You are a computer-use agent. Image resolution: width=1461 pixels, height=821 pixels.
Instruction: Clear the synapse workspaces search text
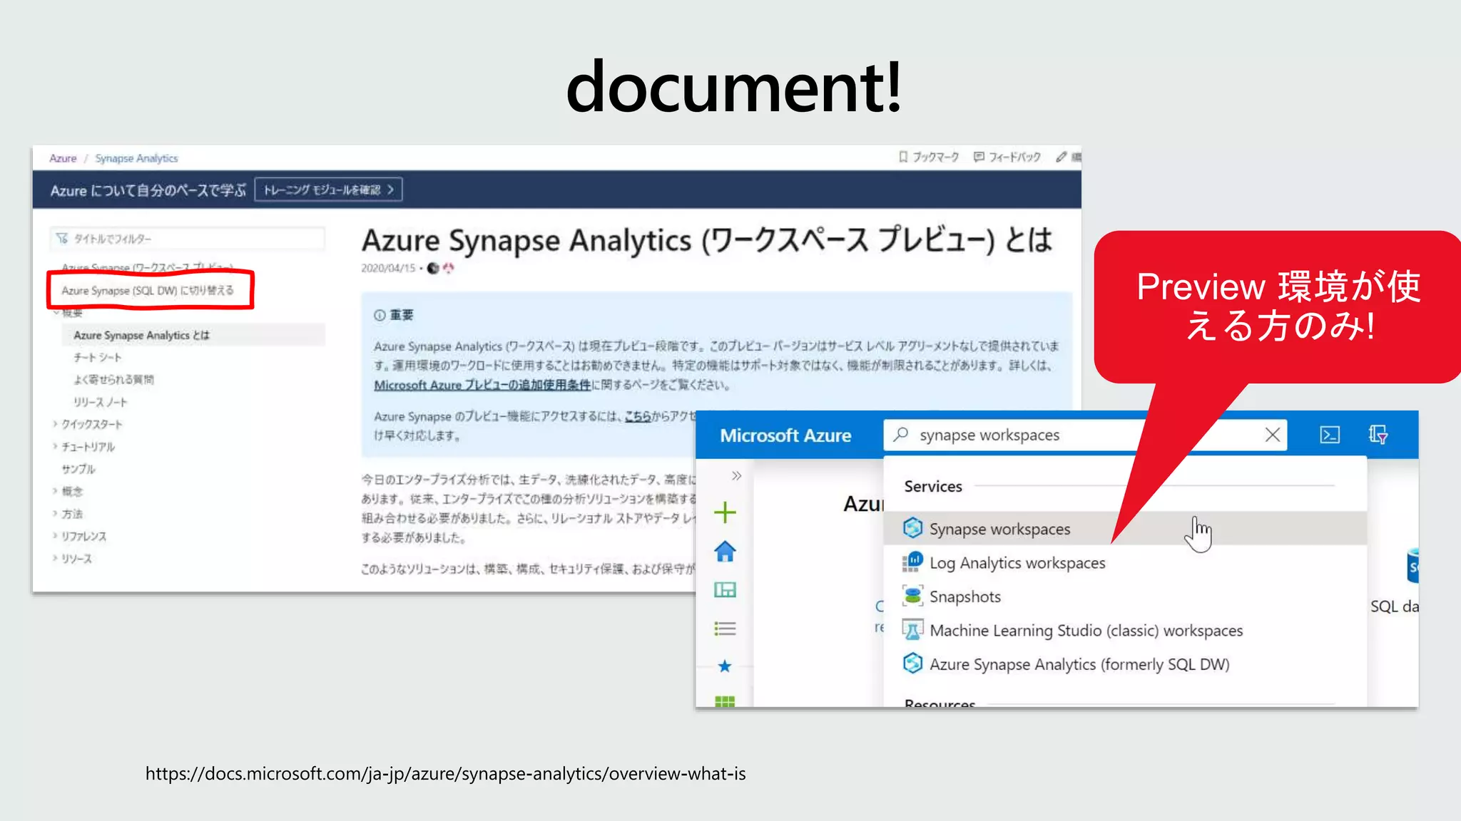coord(1272,435)
